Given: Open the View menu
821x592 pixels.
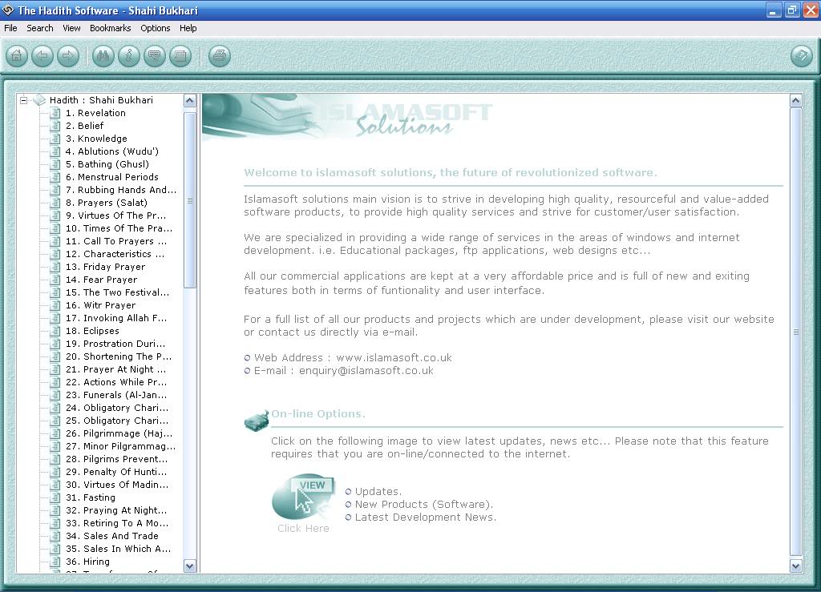Looking at the screenshot, I should [71, 28].
